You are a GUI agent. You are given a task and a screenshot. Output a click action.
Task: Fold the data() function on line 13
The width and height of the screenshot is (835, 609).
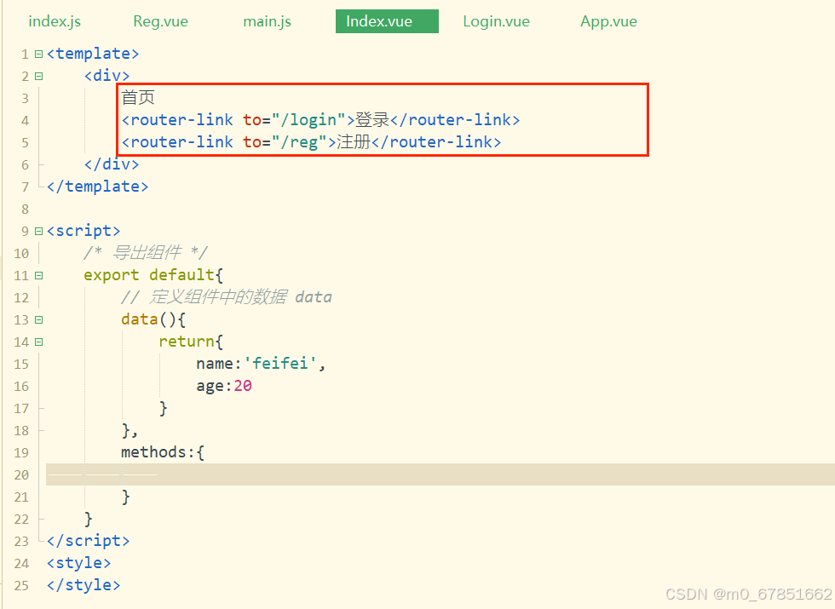click(x=38, y=320)
